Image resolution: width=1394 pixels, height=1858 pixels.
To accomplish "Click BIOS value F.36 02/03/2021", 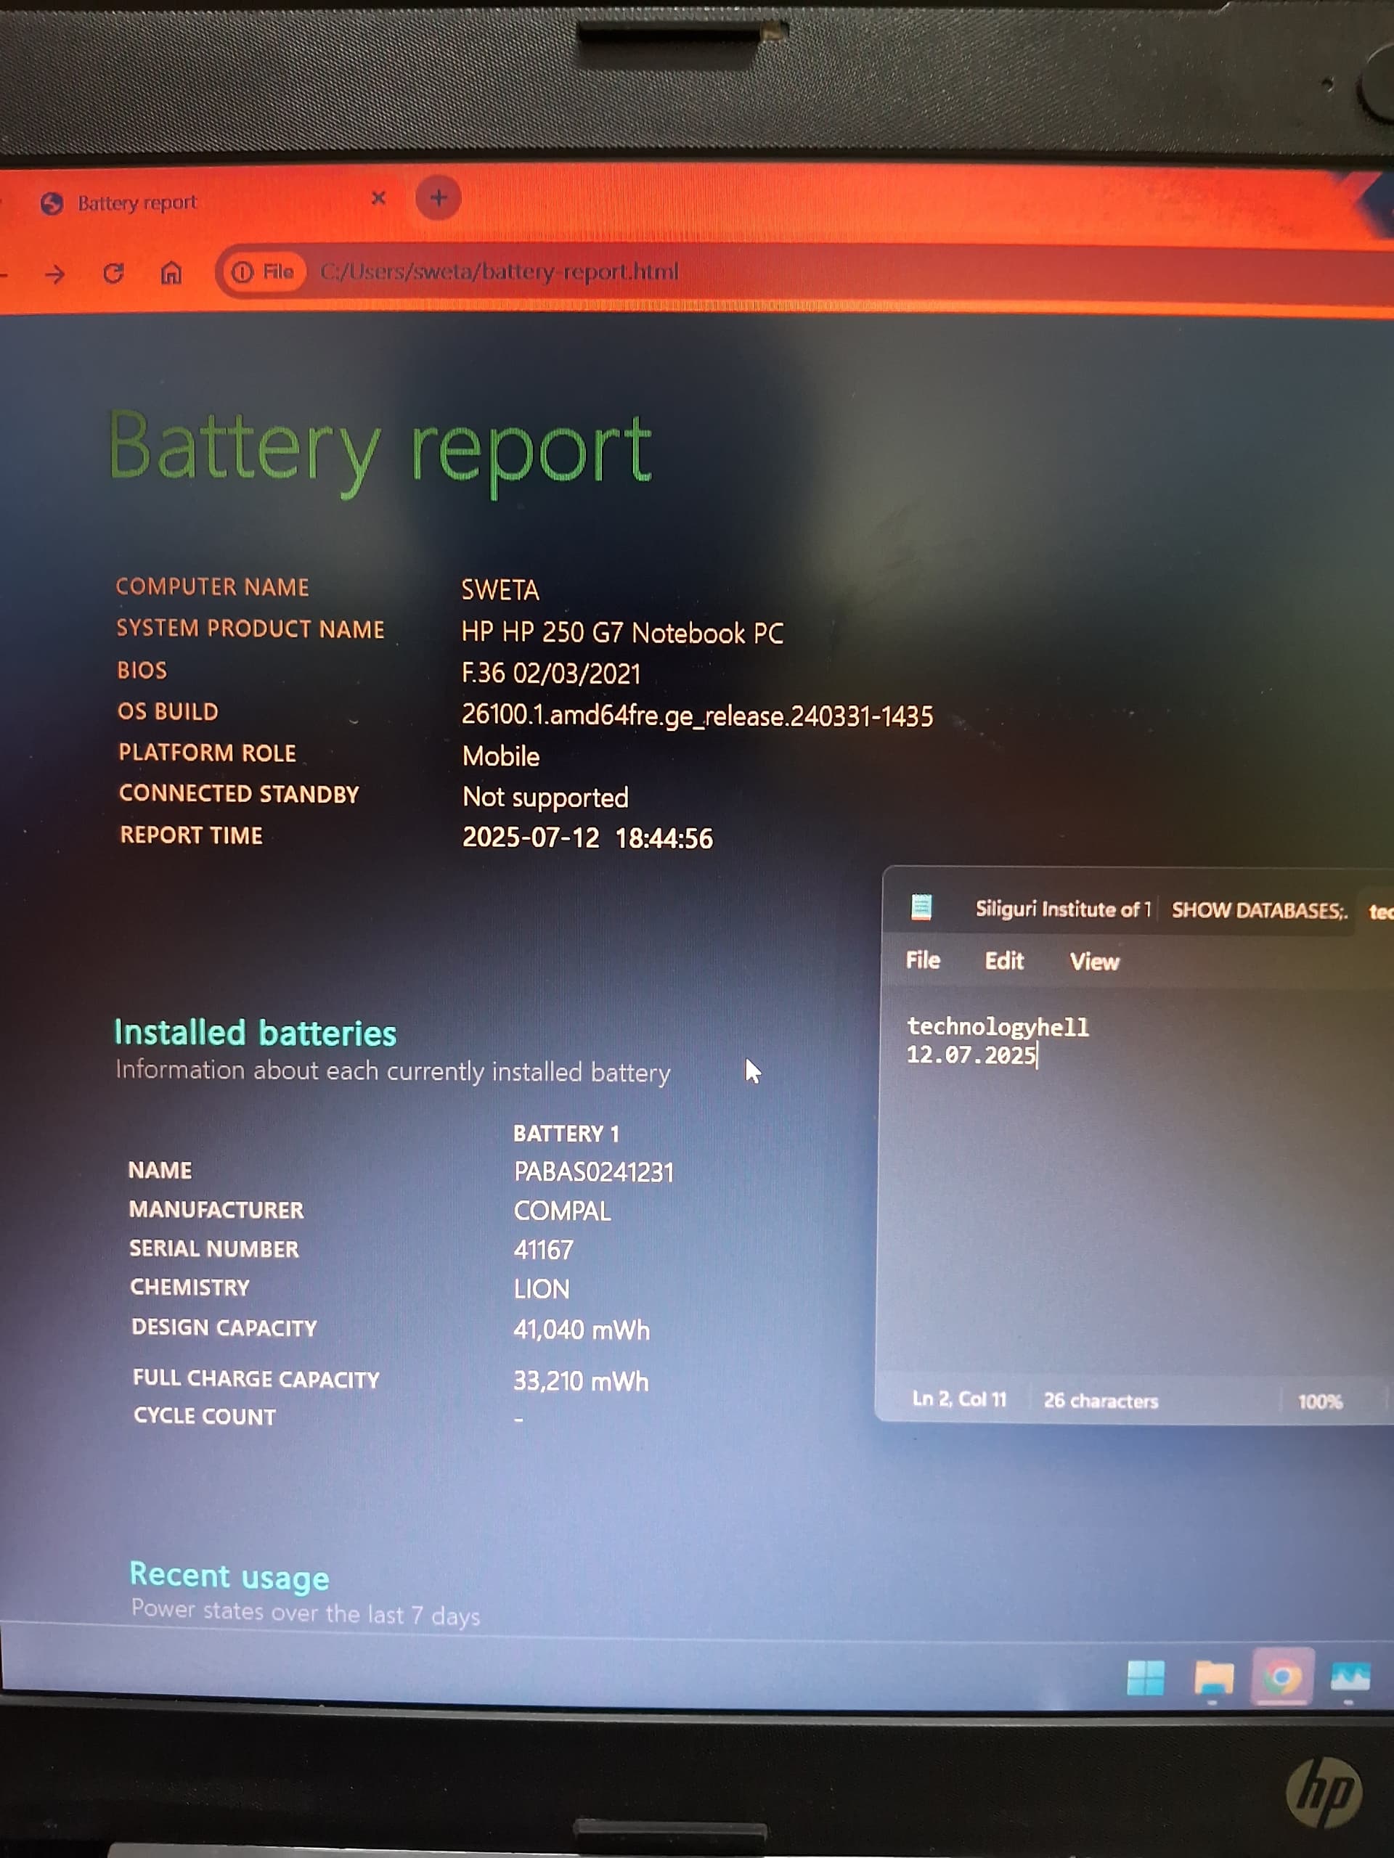I will coord(551,673).
